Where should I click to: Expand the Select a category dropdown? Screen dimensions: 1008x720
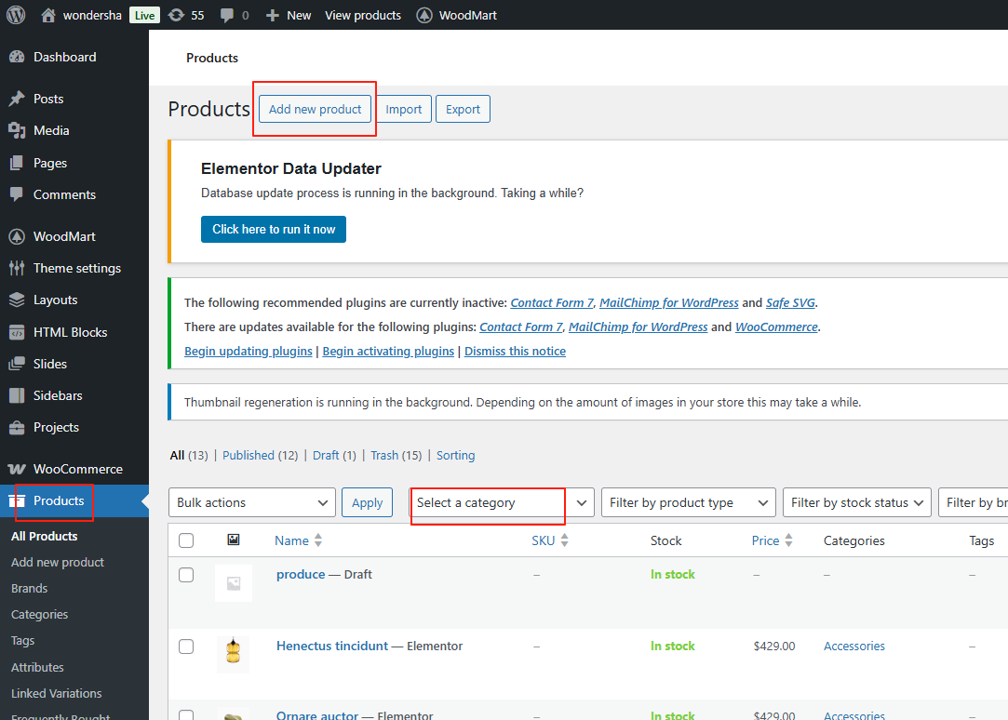point(502,502)
